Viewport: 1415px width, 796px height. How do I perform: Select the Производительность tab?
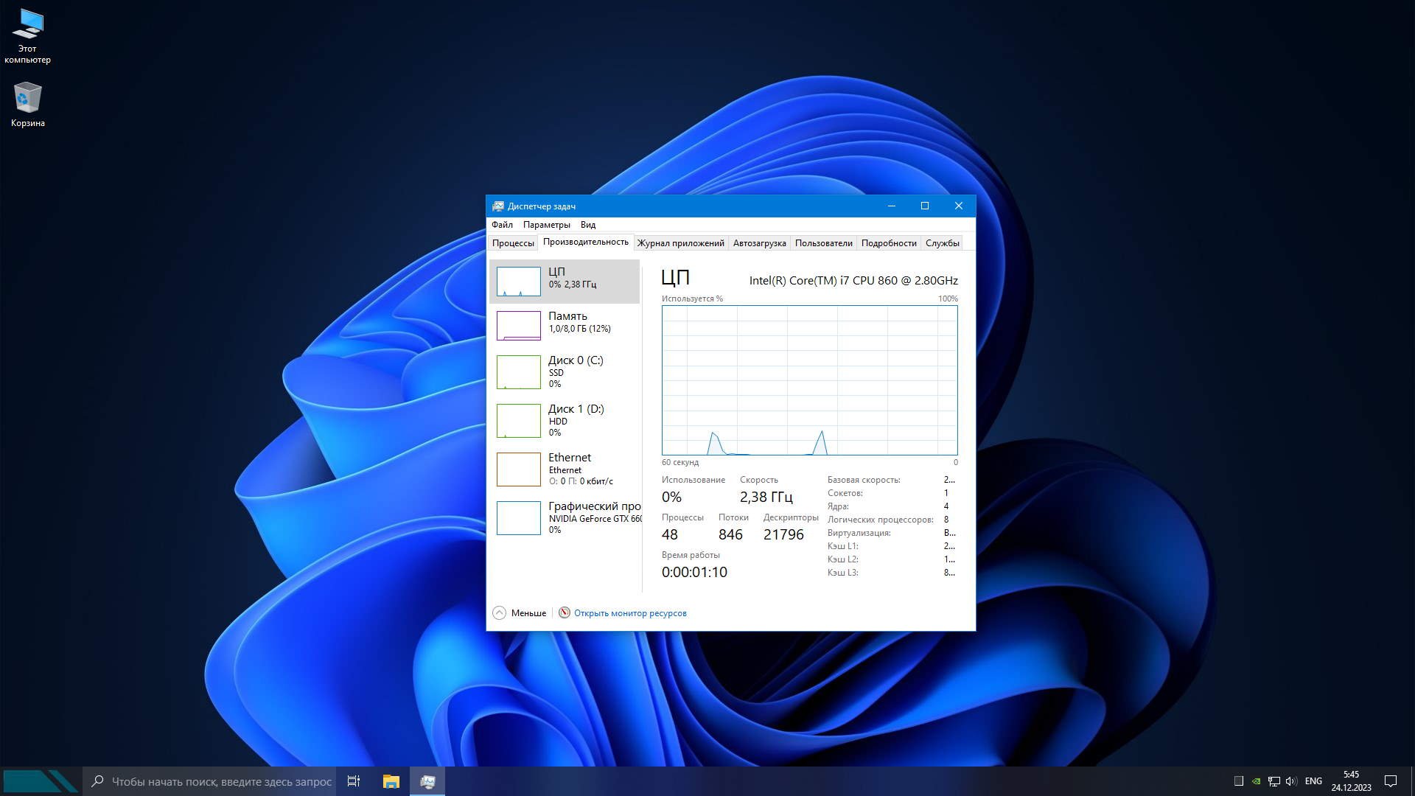(x=585, y=242)
